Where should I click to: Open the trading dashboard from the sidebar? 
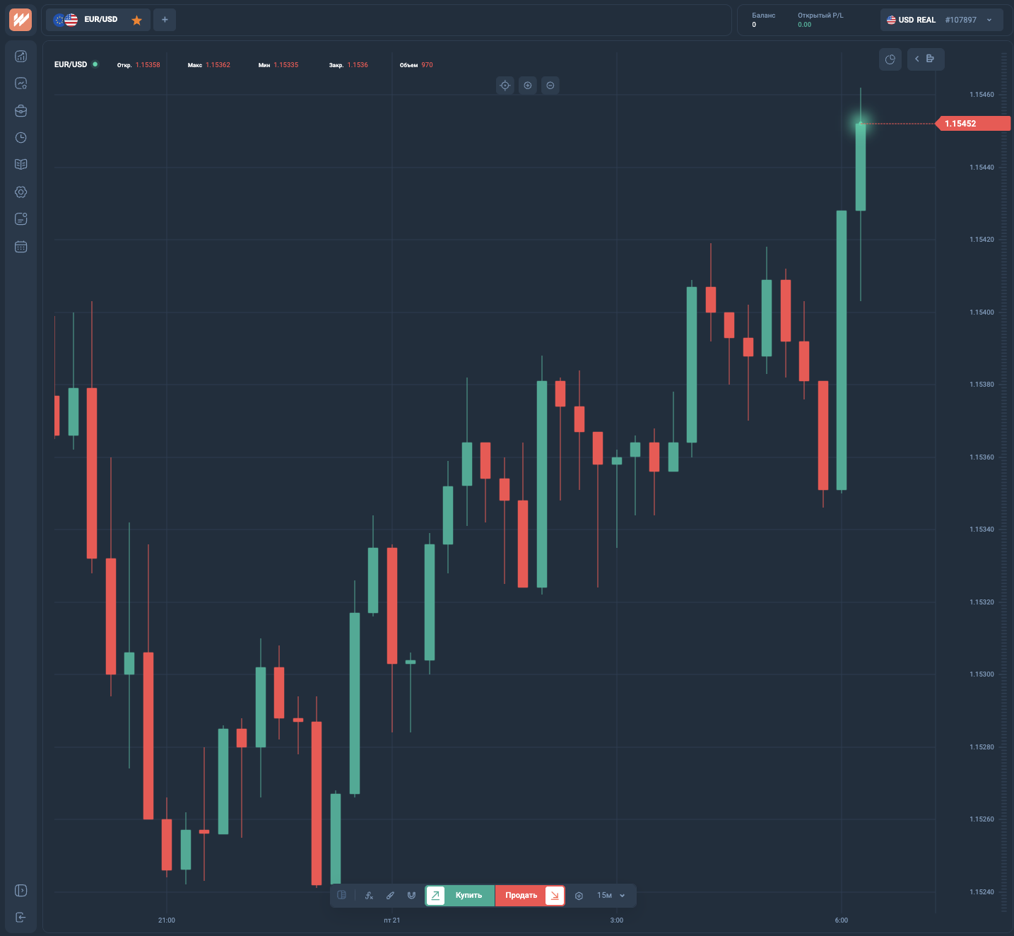point(20,56)
